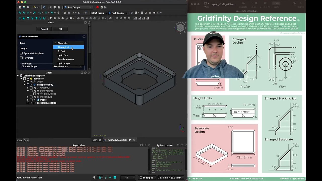Click the grid icon in the status bar
322x181 pixels.
click(x=94, y=177)
